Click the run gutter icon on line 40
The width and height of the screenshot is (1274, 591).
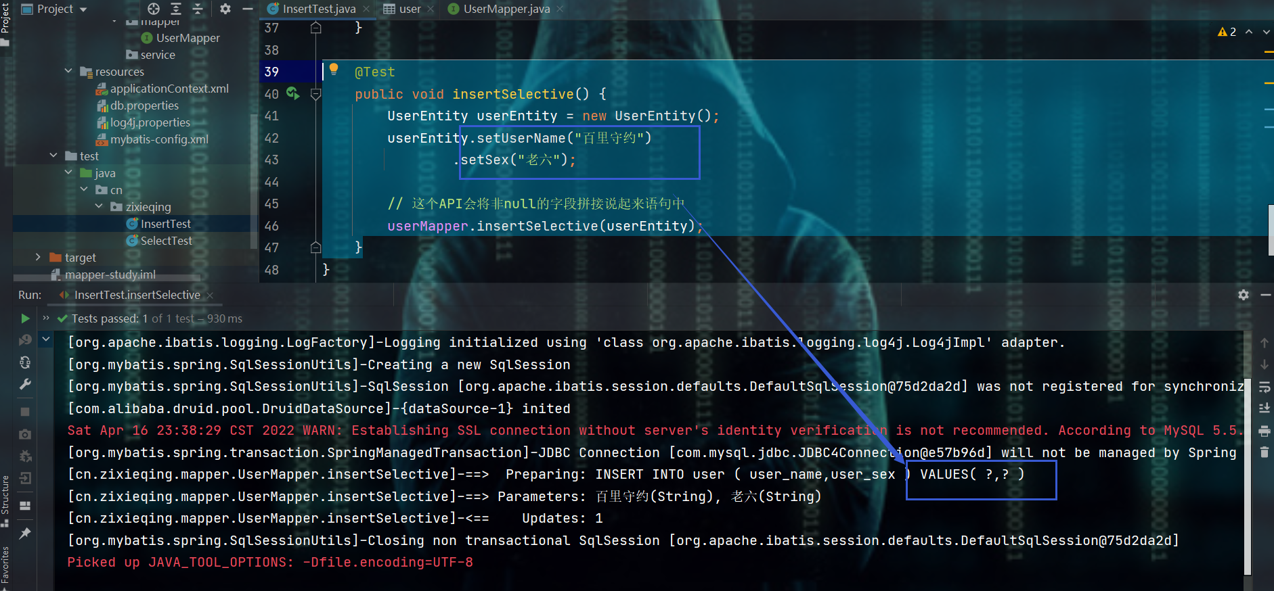point(292,93)
